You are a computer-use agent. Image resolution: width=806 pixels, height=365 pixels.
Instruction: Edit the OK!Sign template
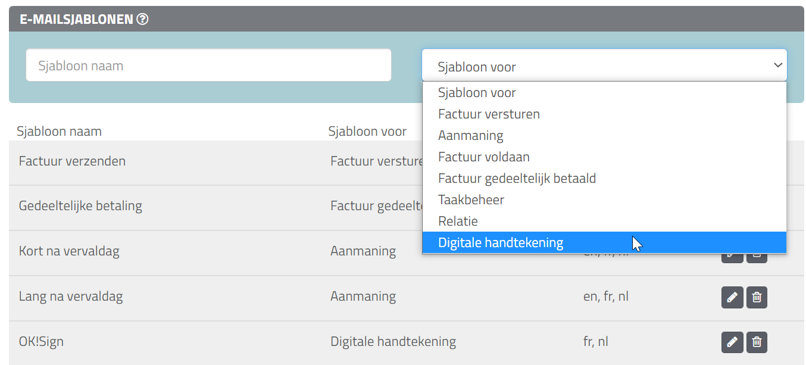732,342
